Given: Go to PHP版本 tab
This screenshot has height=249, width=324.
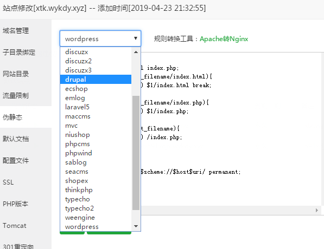Looking at the screenshot, I should pyautogui.click(x=26, y=204).
